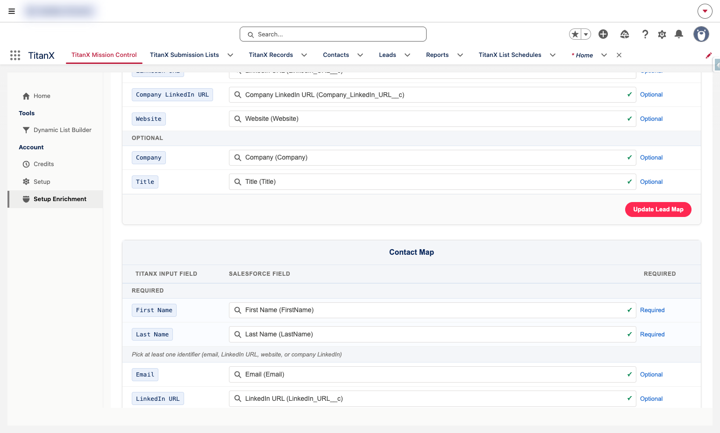Select Setup Enrichment sidebar item
Image resolution: width=720 pixels, height=433 pixels.
coord(55,199)
